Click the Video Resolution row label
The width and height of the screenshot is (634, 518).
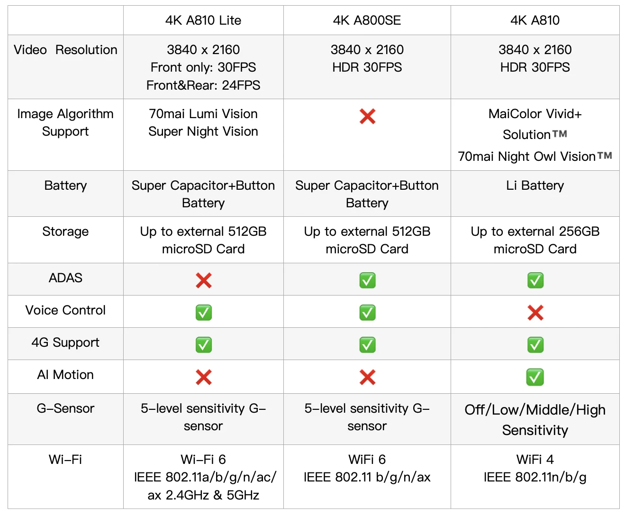click(x=65, y=50)
